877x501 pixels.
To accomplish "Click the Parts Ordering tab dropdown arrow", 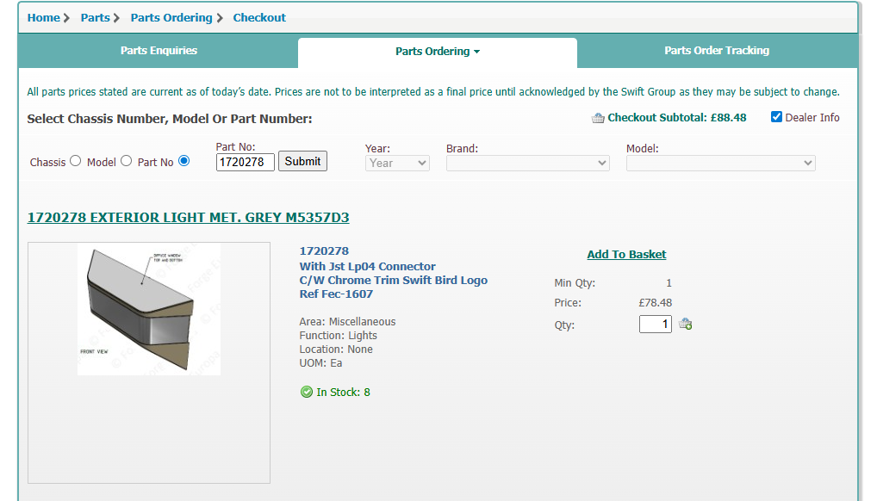I will [x=476, y=52].
